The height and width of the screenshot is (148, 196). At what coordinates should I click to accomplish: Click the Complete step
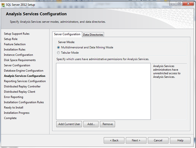10,118
